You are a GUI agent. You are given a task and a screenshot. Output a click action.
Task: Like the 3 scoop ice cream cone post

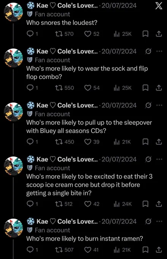[92, 204]
